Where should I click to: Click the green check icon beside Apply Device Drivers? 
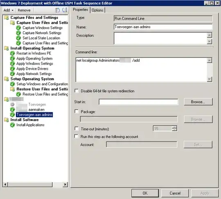[x=12, y=69]
